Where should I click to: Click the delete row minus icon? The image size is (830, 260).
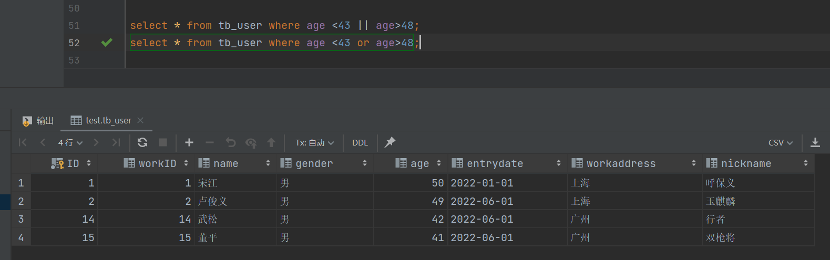tap(210, 142)
